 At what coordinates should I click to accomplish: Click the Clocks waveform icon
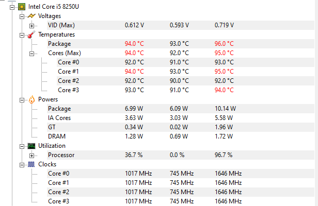31,164
